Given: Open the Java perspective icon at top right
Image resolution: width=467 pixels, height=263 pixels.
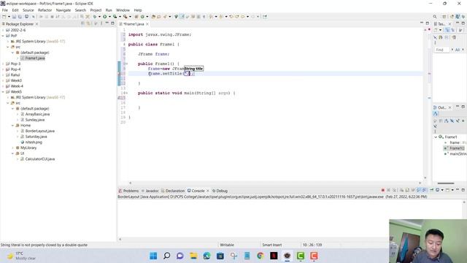Looking at the screenshot, I should tap(458, 17).
